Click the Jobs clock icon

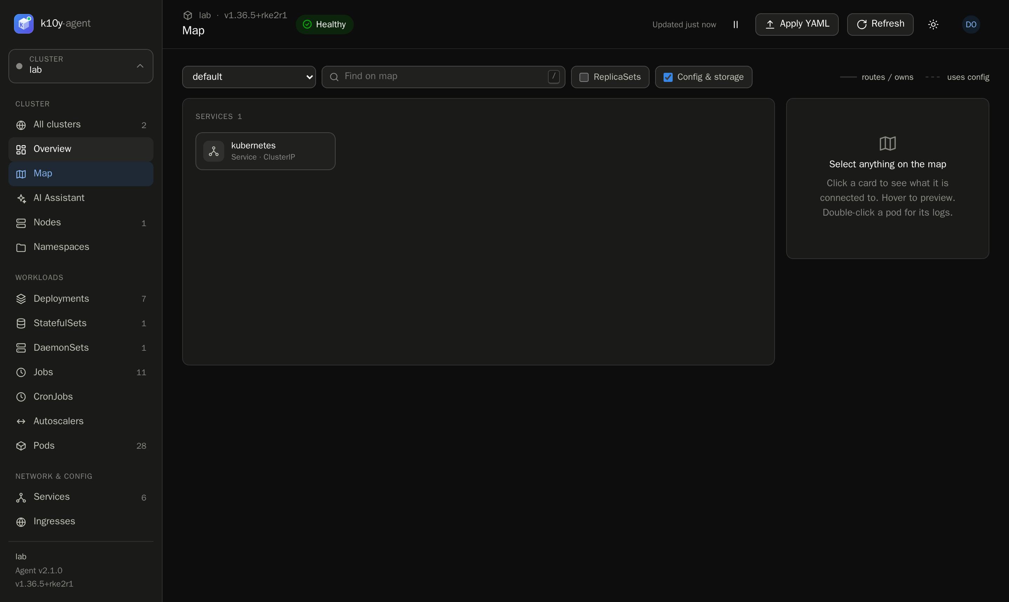21,372
